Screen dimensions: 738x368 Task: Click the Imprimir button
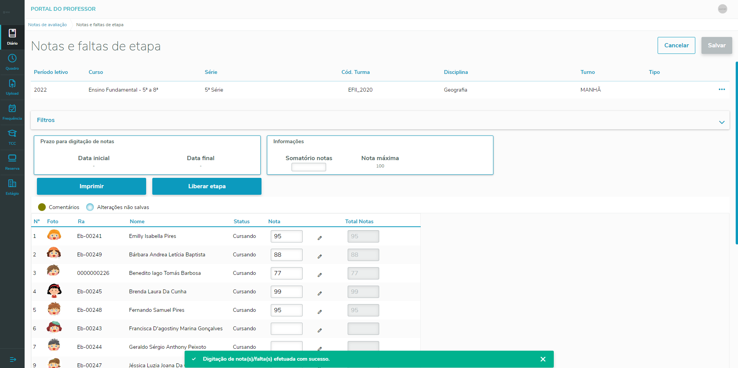click(92, 186)
